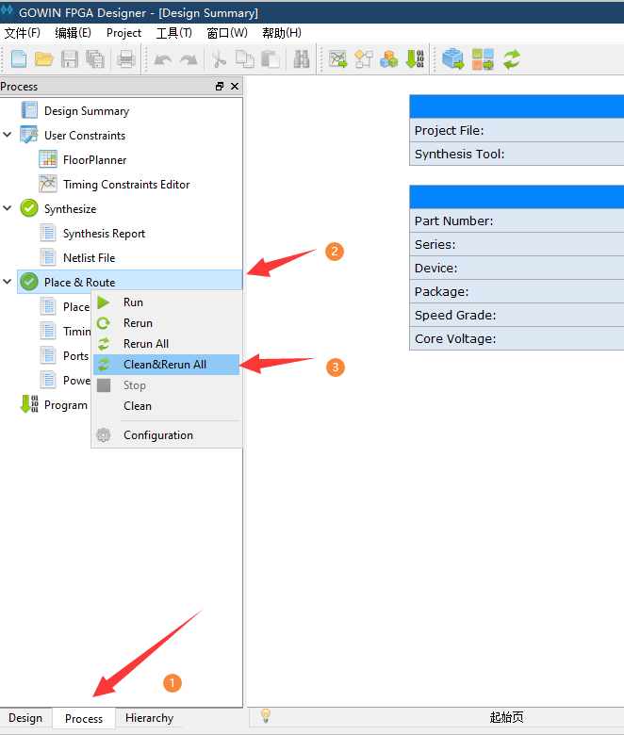Switch to the Design tab
Viewport: 624px width, 735px height.
tap(25, 718)
